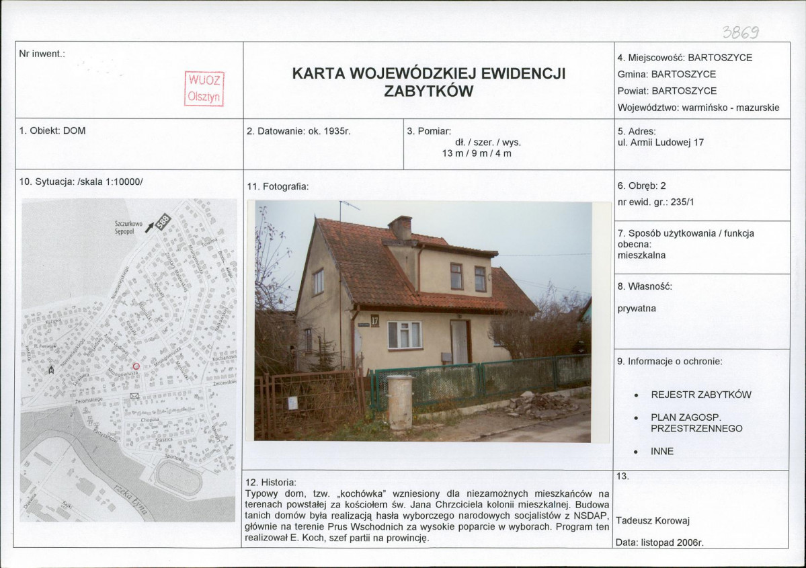806x568 pixels.
Task: Click the value 'prywatna'
Action: [x=637, y=309]
